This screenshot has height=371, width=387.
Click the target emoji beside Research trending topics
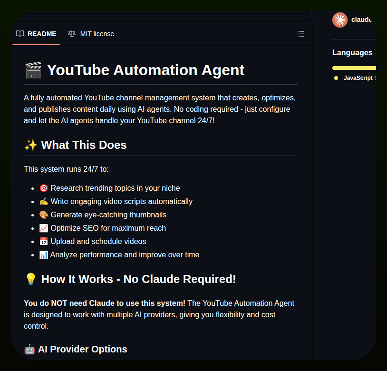tap(44, 188)
